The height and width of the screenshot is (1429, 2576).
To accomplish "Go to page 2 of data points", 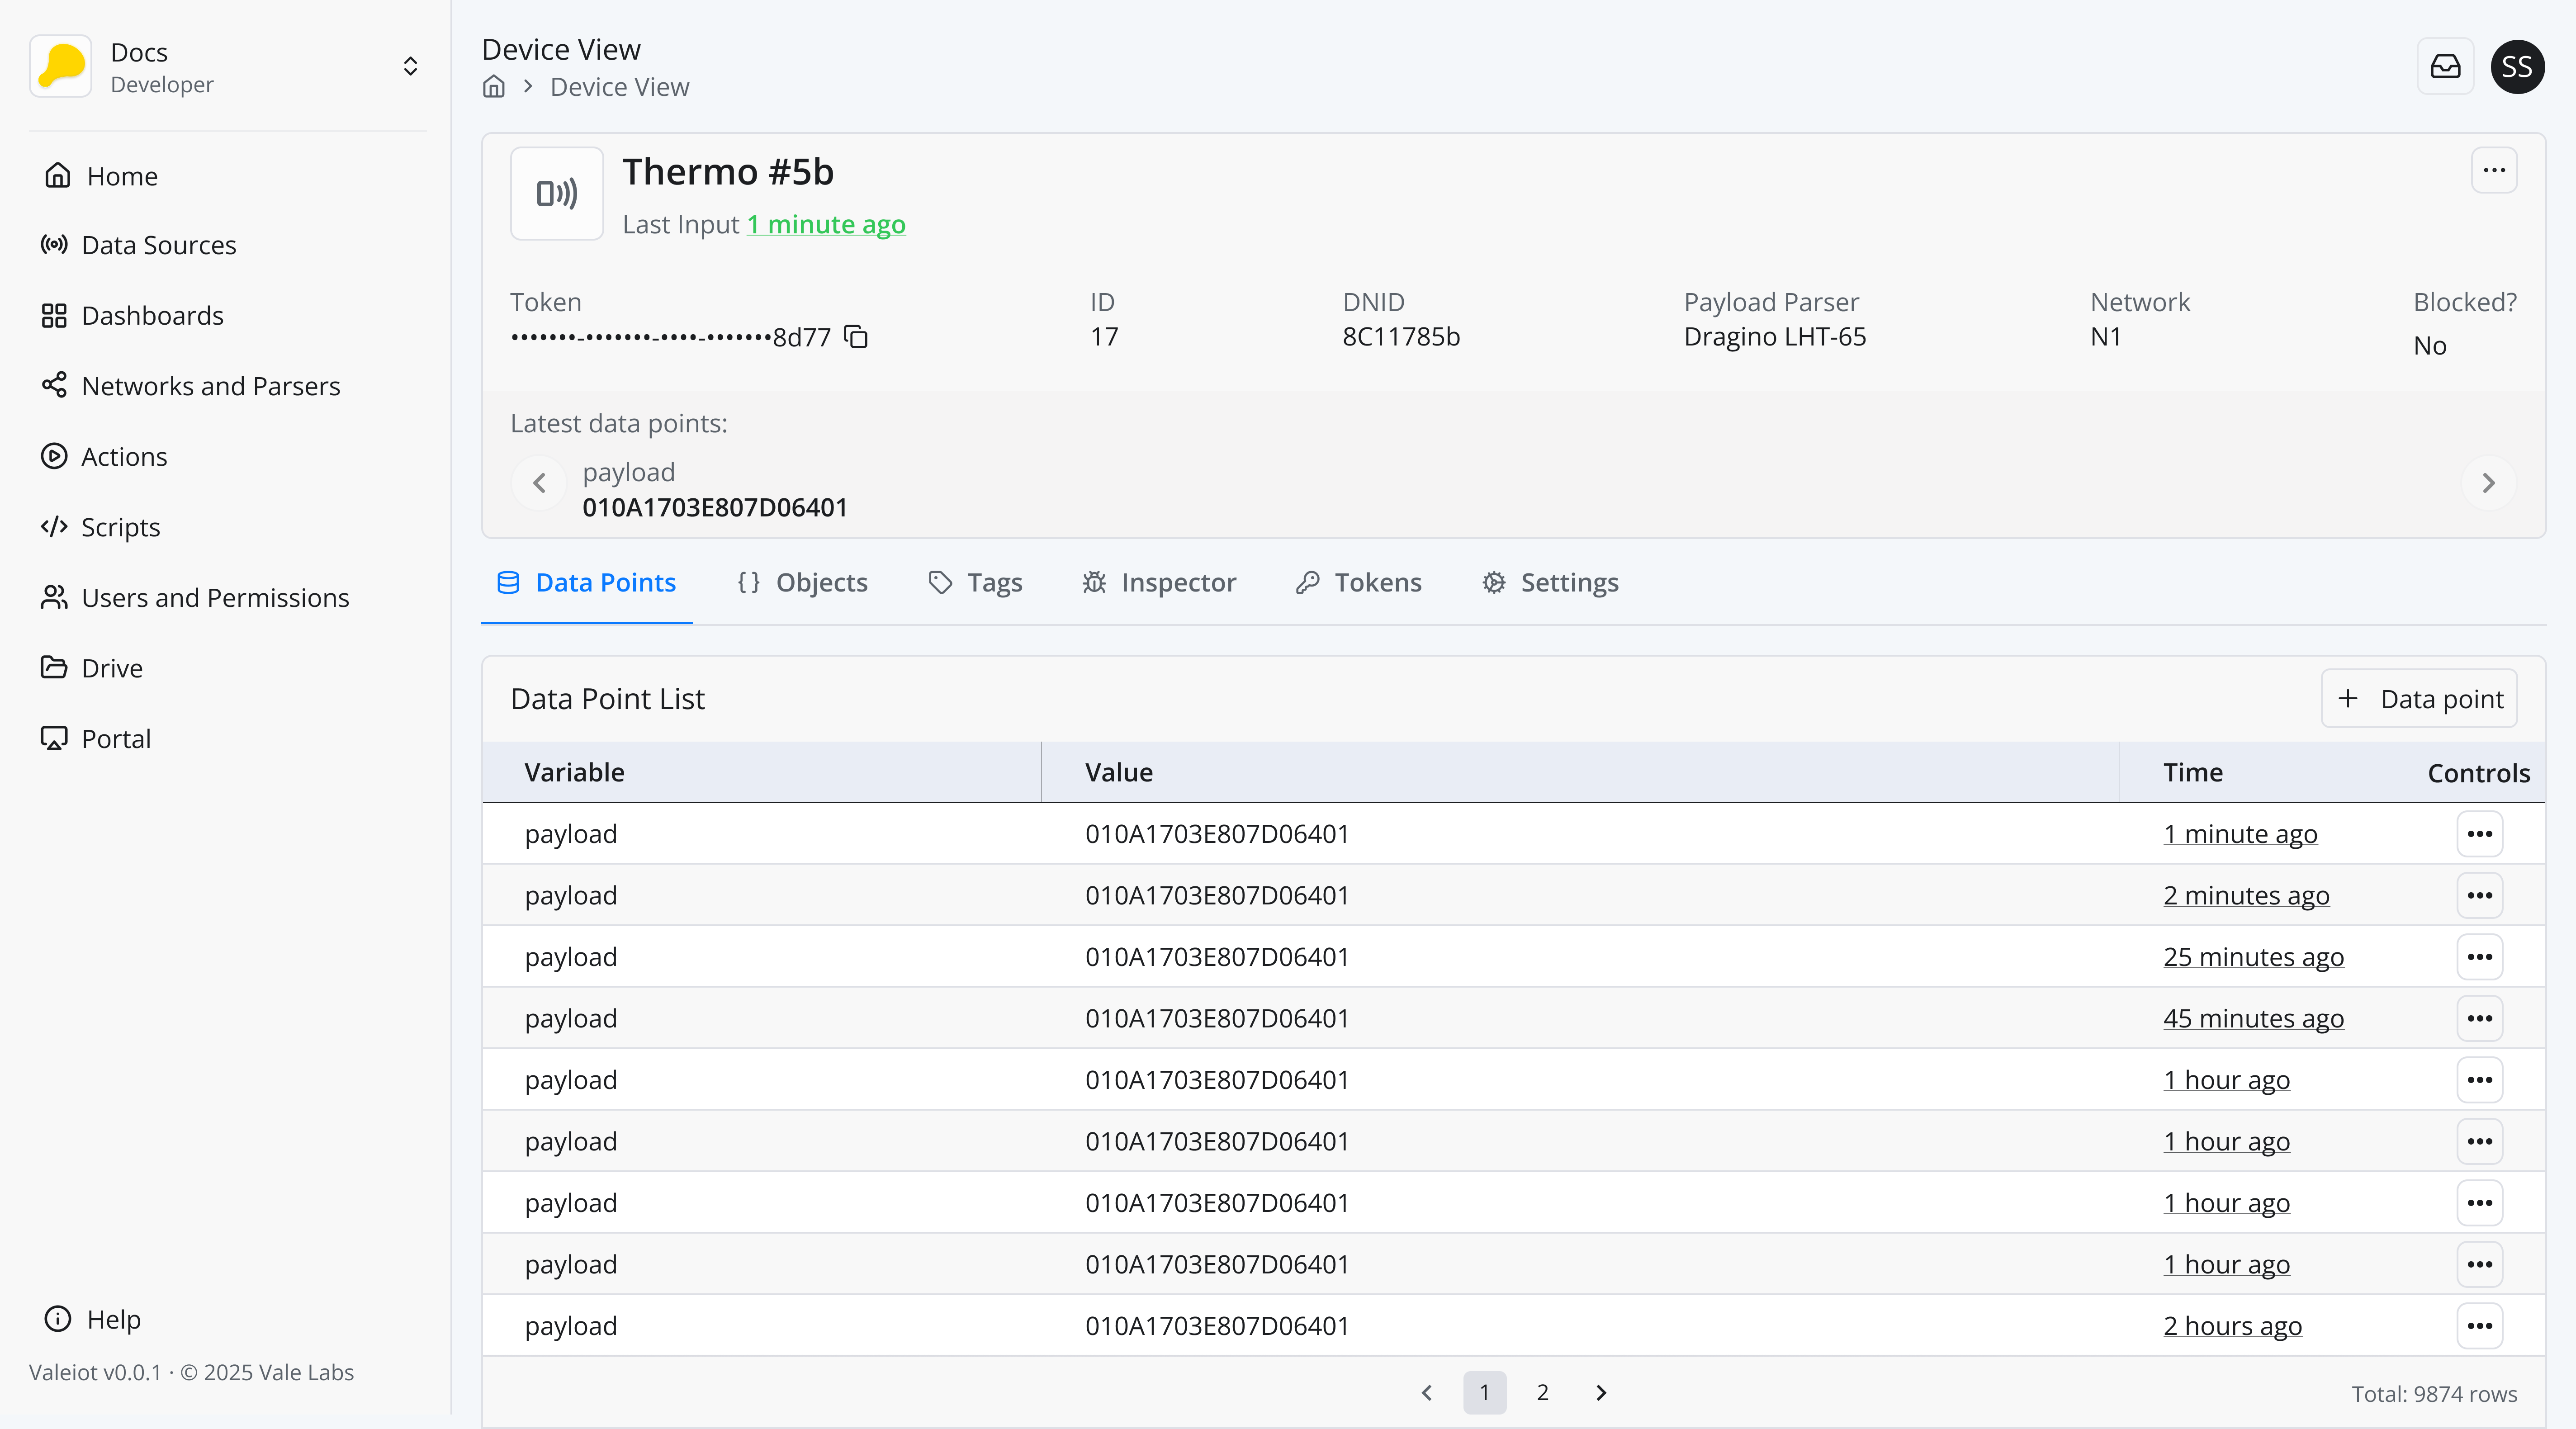I will (x=1542, y=1393).
